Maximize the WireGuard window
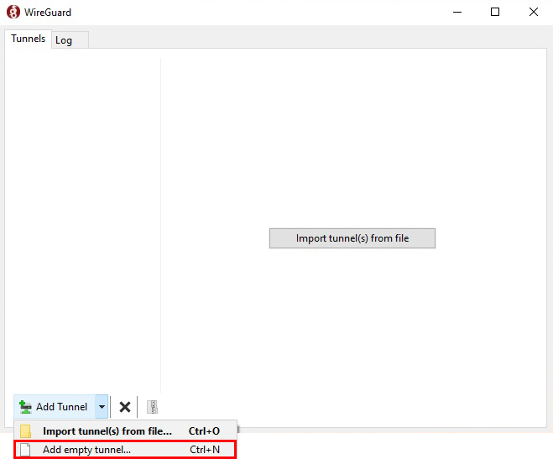 tap(495, 12)
